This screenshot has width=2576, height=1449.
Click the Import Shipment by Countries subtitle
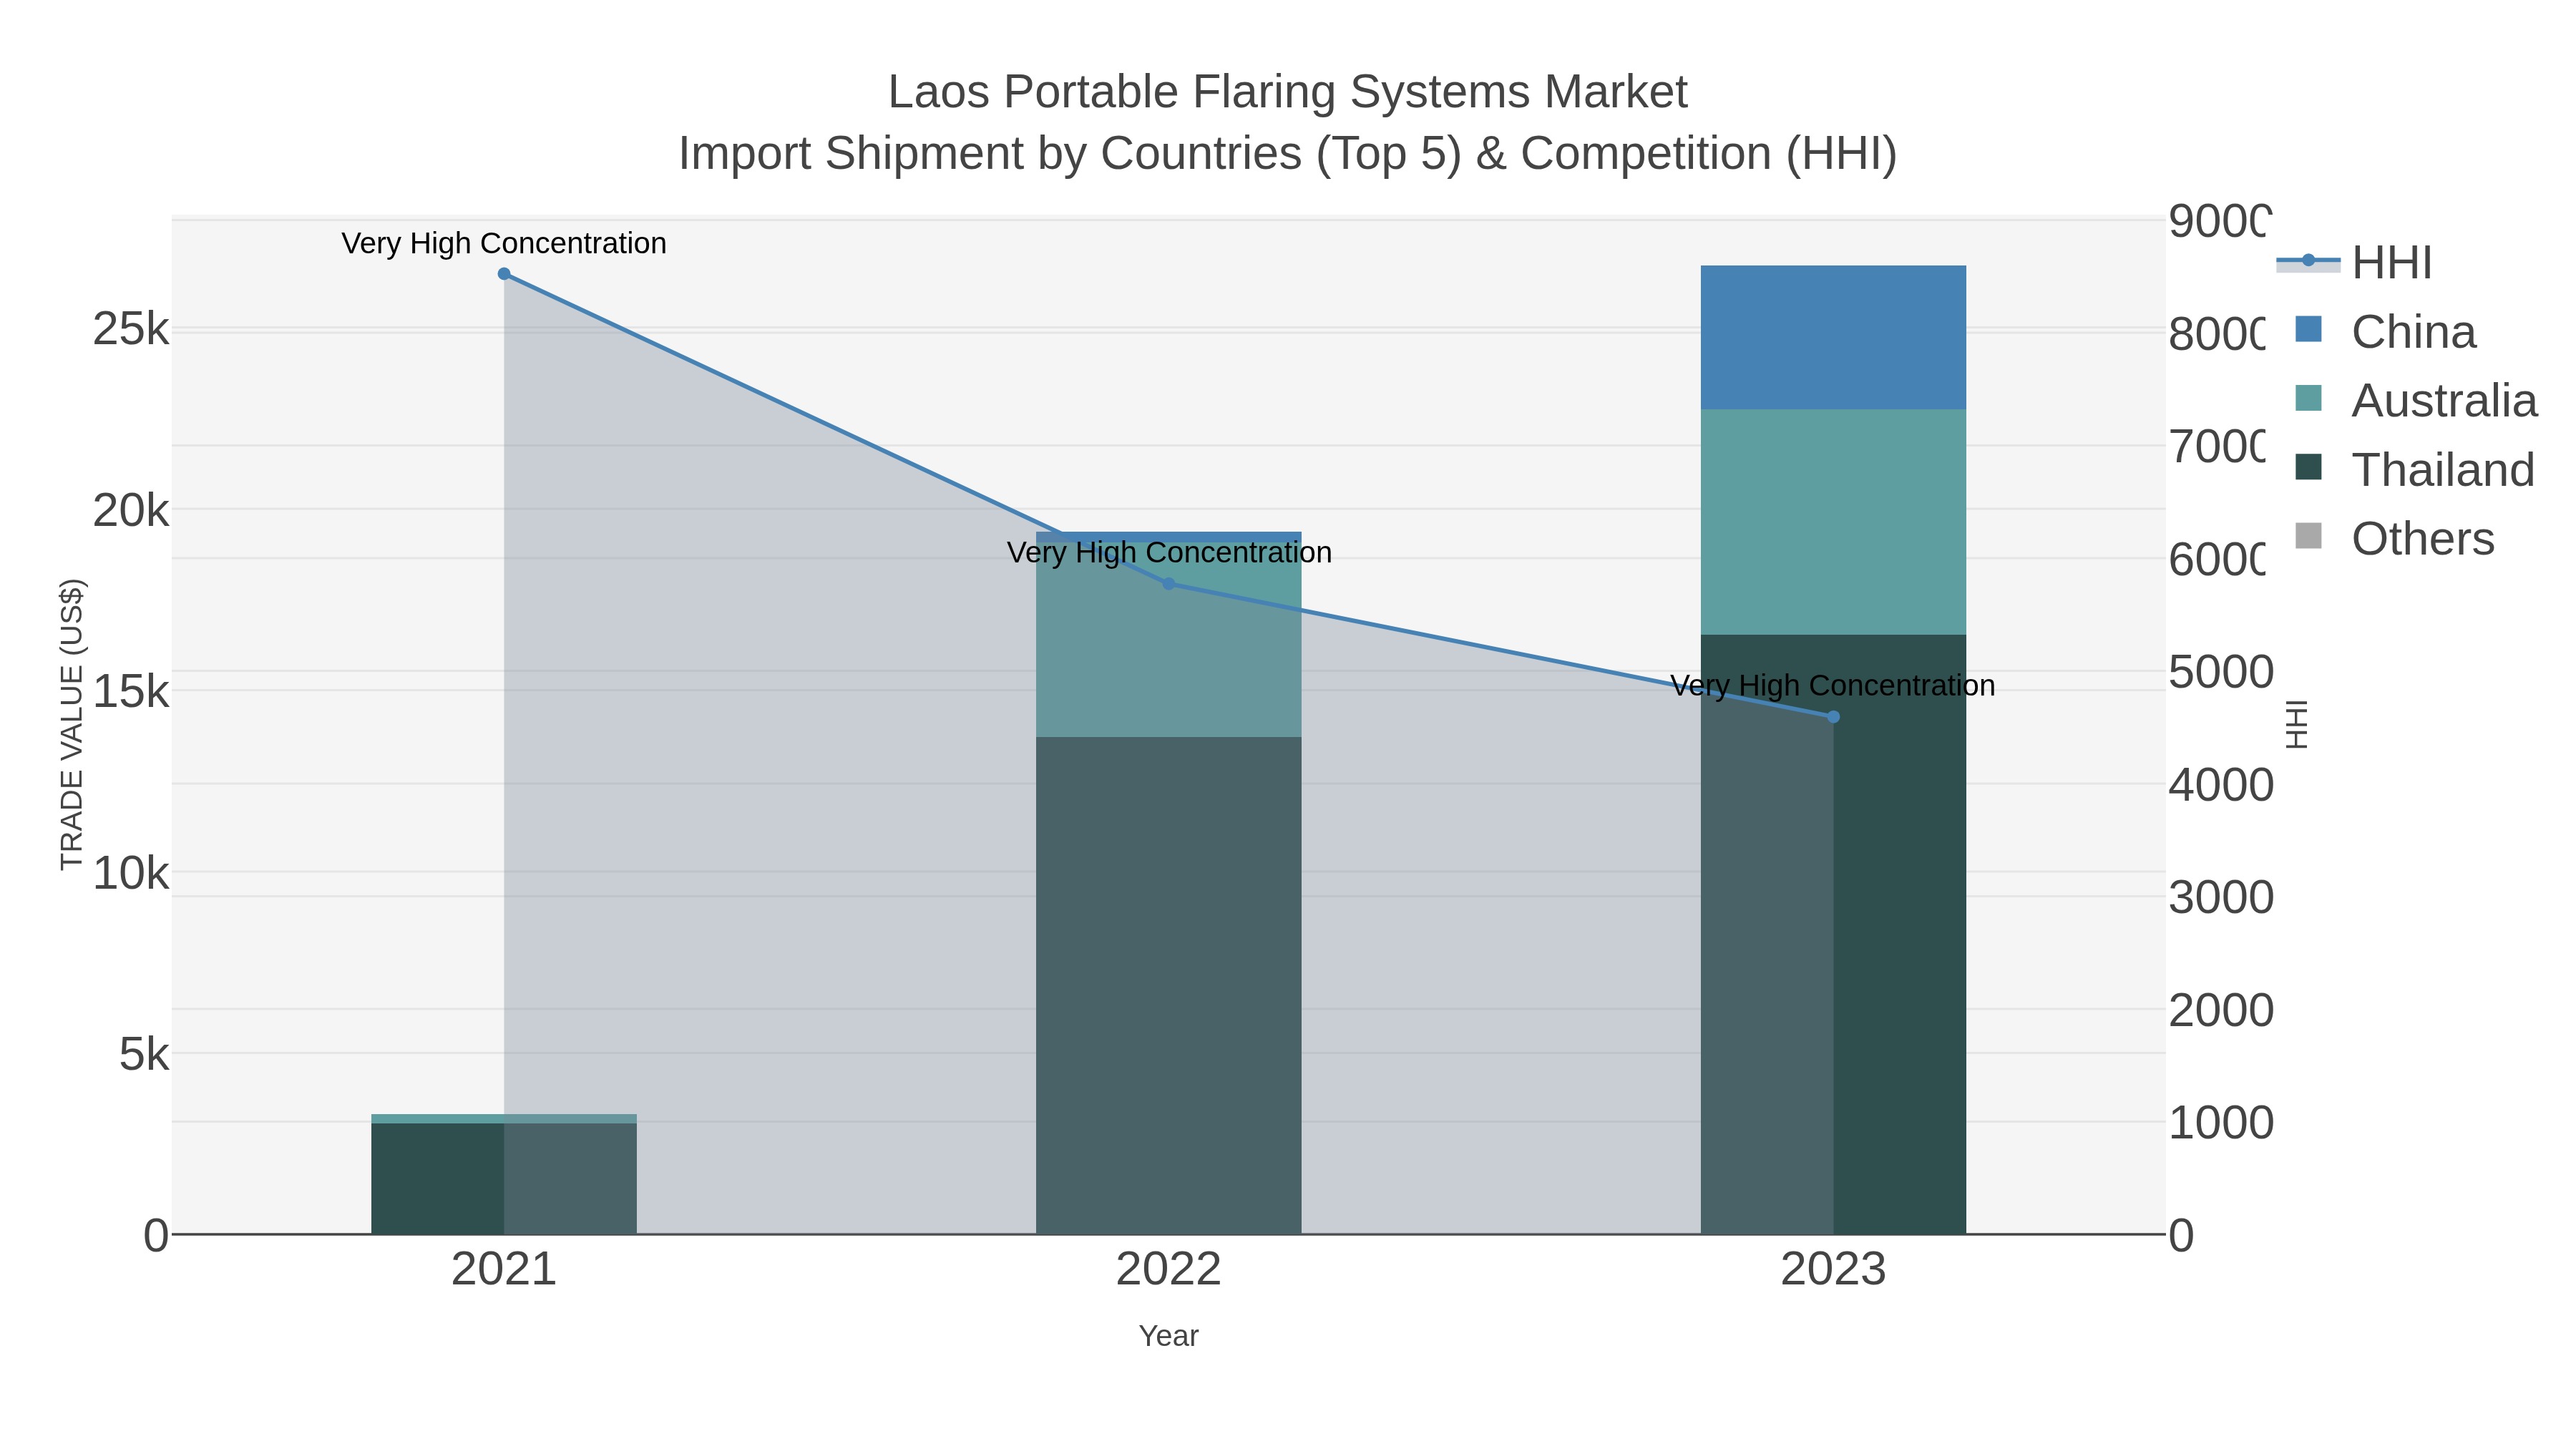coord(1288,154)
